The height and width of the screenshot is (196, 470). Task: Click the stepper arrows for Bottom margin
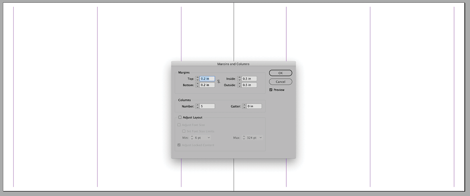[197, 85]
